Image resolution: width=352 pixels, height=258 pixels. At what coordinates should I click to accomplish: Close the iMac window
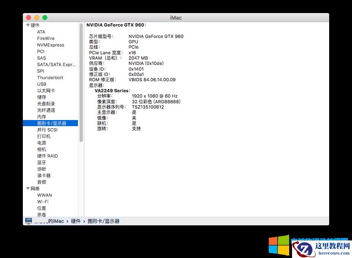[29, 18]
